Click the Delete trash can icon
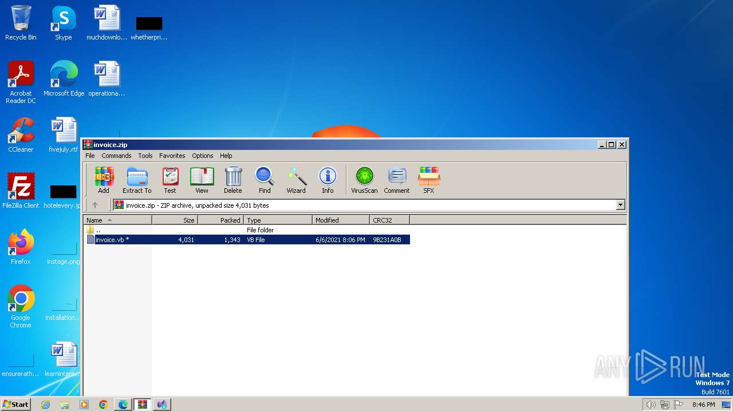Image resolution: width=733 pixels, height=412 pixels. [x=233, y=180]
